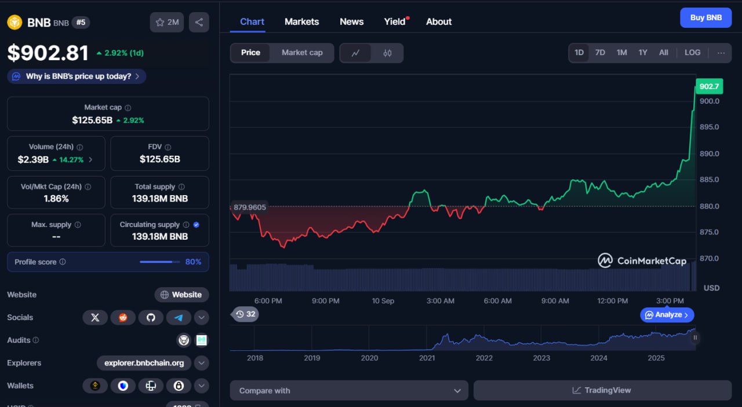Screen dimensions: 742x407
Task: Open BNB's X (Twitter) profile
Action: 95,317
